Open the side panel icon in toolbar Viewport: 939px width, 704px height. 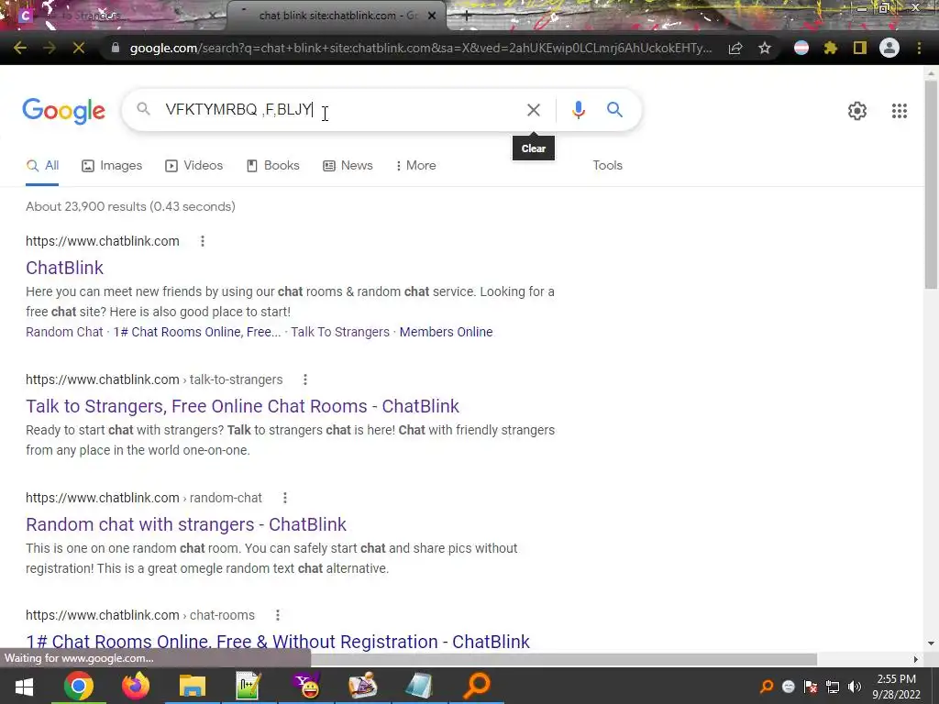pos(860,48)
